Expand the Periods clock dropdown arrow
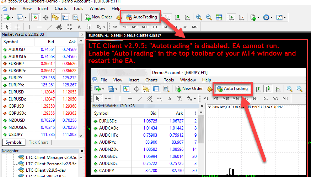This screenshot has height=177, width=311. (272, 17)
